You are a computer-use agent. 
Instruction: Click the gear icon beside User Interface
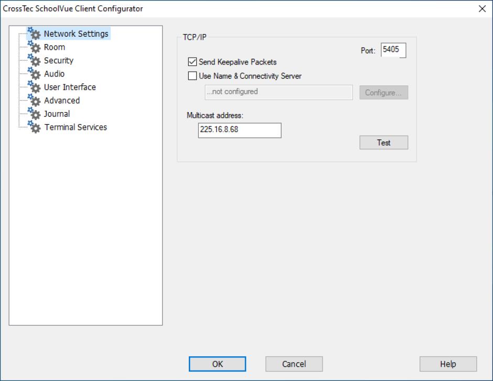tap(34, 87)
